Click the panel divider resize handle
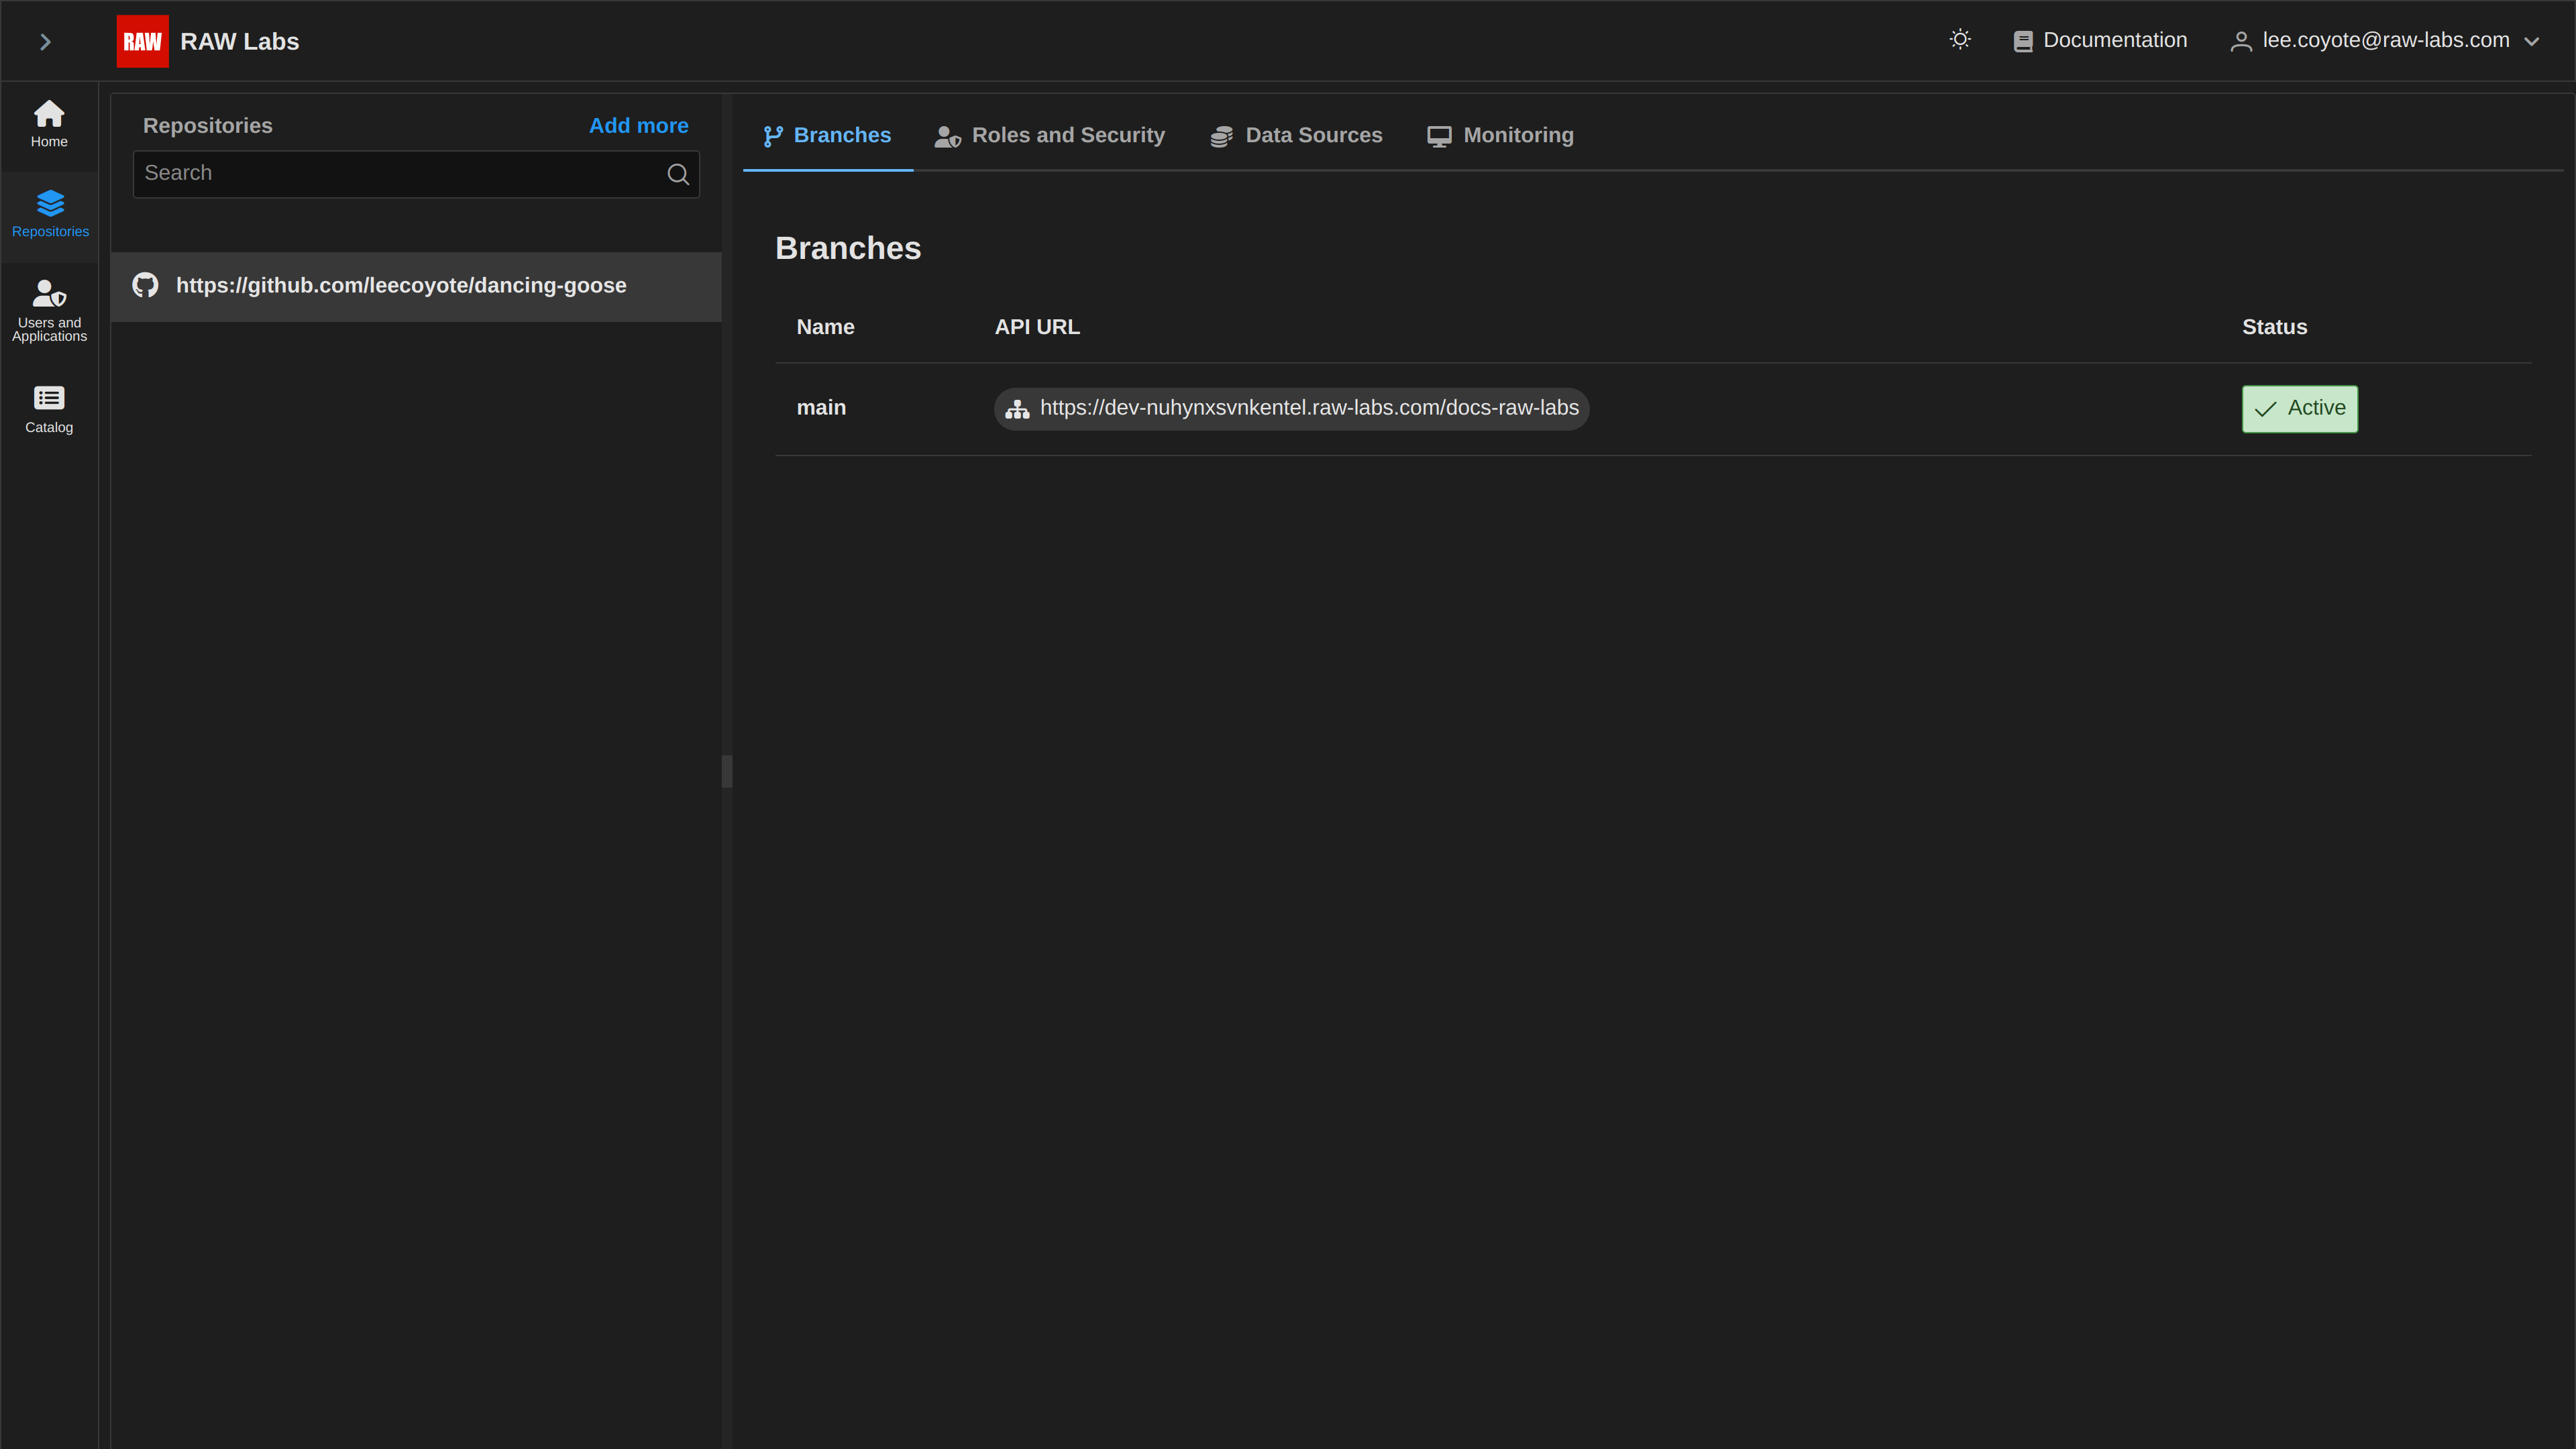Viewport: 2576px width, 1449px height. point(727,771)
